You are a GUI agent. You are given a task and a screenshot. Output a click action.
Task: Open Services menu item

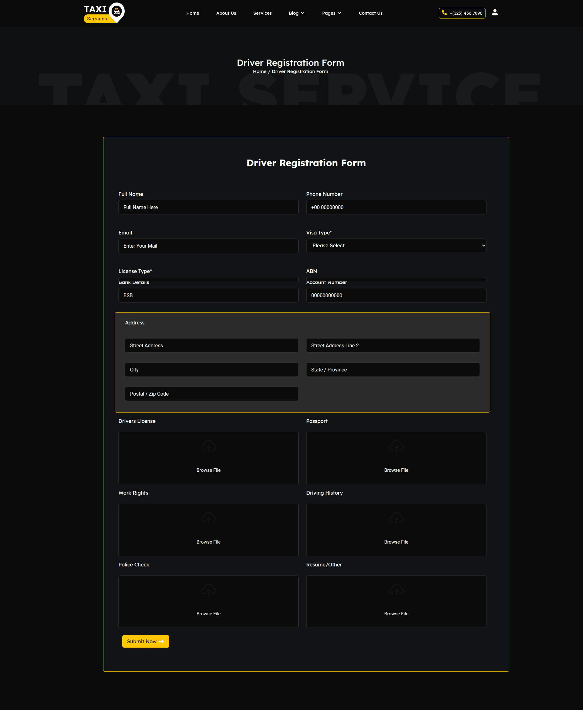pos(262,13)
